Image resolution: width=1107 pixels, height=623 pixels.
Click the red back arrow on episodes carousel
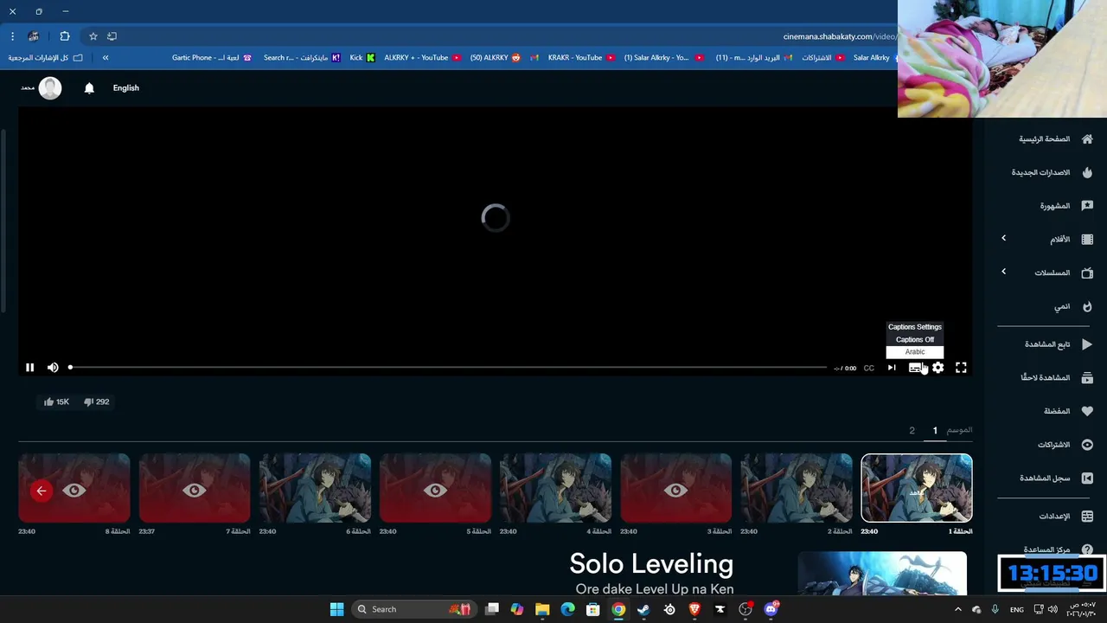pyautogui.click(x=41, y=491)
